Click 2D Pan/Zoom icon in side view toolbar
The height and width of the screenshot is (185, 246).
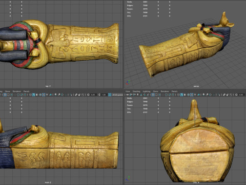145,95
